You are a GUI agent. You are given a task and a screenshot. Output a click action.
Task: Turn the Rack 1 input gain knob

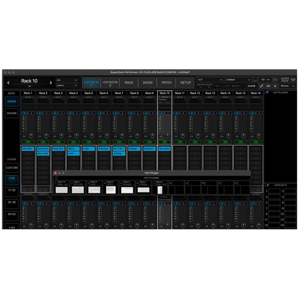[31, 136]
